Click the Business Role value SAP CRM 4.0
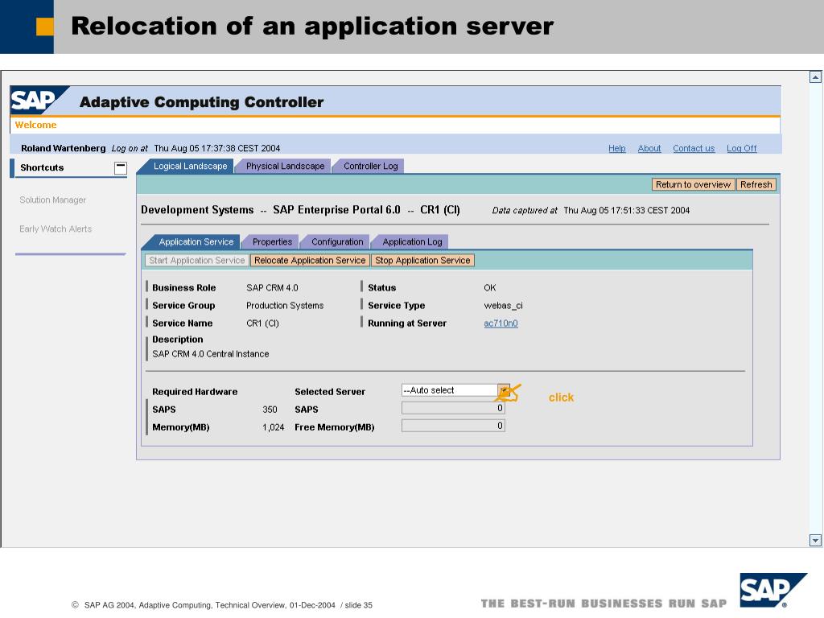Viewport: 824px width, 618px height. pos(272,288)
